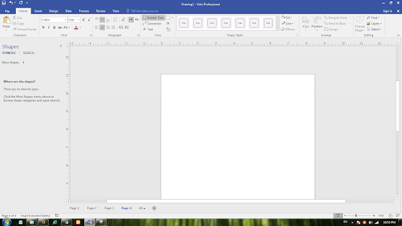
Task: Click the Cut scissors command
Action: click(x=18, y=18)
